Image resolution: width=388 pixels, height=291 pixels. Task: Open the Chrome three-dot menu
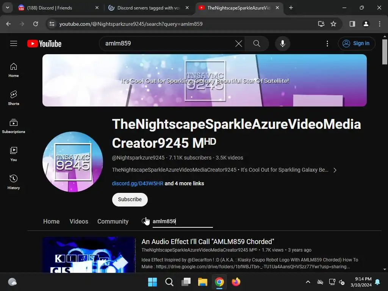pos(380,24)
